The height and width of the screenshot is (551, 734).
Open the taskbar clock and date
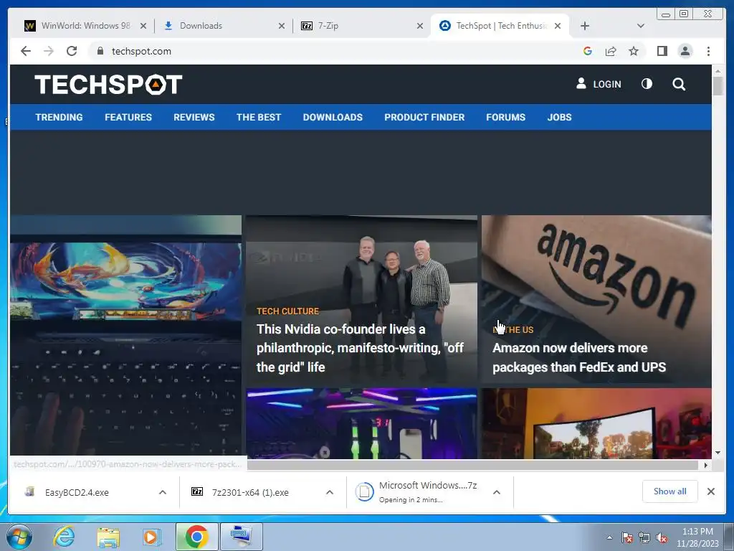click(697, 537)
